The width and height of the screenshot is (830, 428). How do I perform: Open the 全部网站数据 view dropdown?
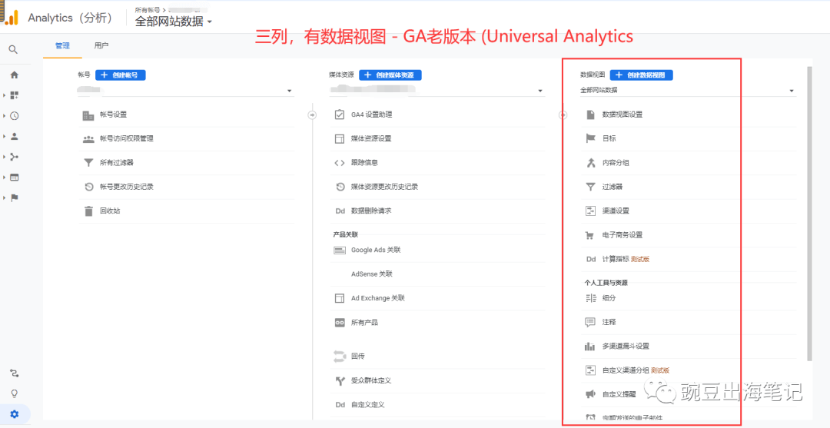pyautogui.click(x=792, y=91)
